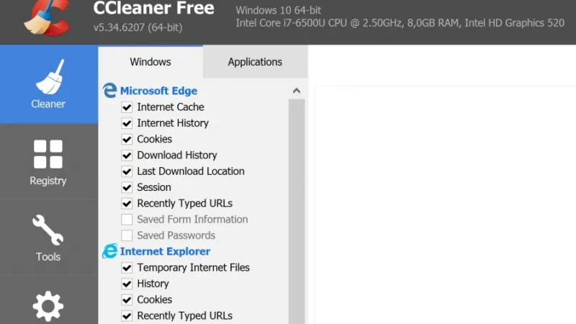The width and height of the screenshot is (576, 324).
Task: Enable Saved Form Information checkbox
Action: [127, 220]
